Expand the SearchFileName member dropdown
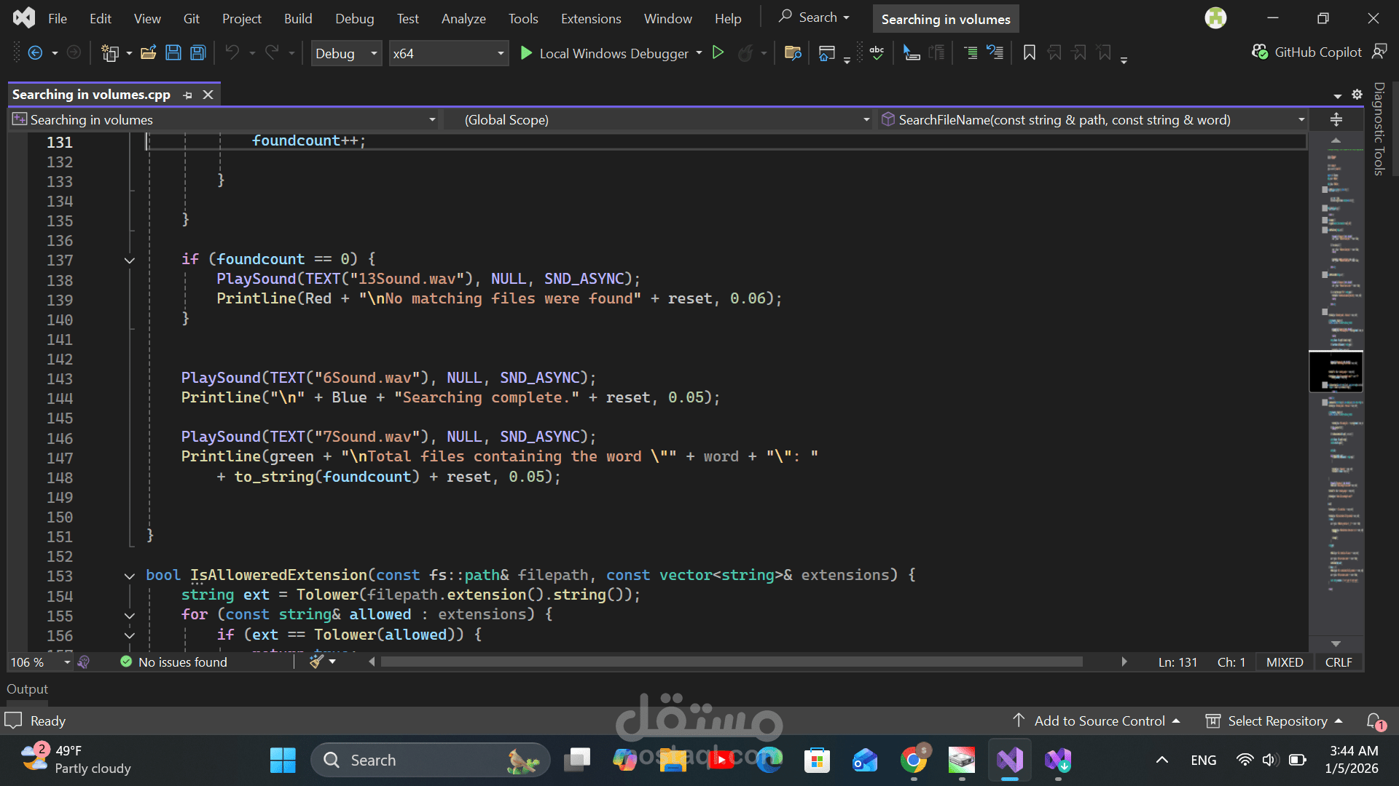Image resolution: width=1399 pixels, height=786 pixels. point(1301,119)
